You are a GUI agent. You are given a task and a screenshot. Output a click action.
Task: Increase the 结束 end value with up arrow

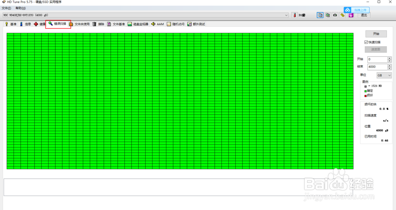pyautogui.click(x=389, y=65)
